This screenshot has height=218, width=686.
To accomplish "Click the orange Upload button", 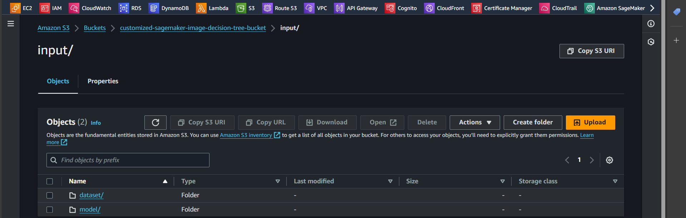I will [x=590, y=123].
